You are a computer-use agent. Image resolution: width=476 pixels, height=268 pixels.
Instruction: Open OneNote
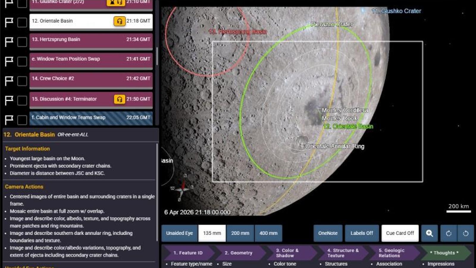click(328, 233)
